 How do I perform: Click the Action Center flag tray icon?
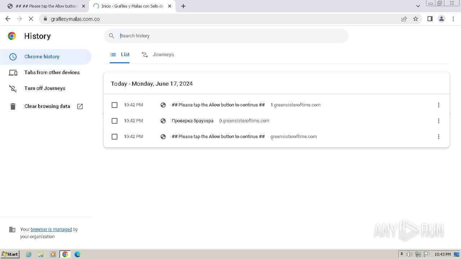coord(427,254)
